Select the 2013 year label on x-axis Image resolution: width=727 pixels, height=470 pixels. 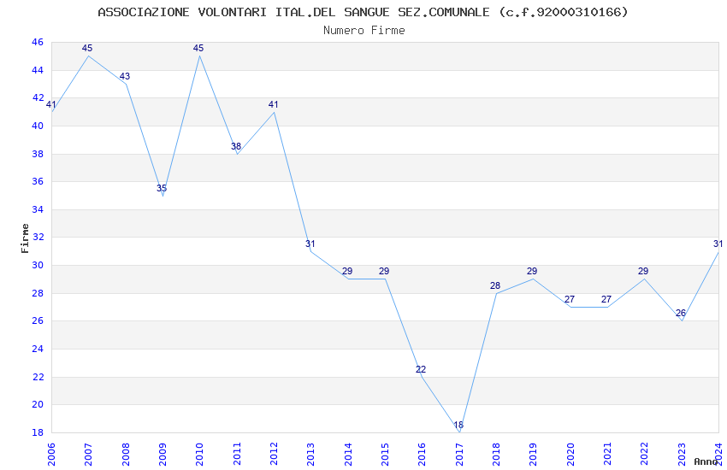coord(310,454)
